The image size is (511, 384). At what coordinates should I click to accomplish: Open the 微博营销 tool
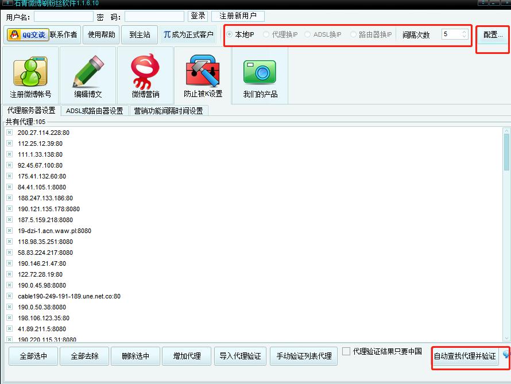[x=145, y=76]
